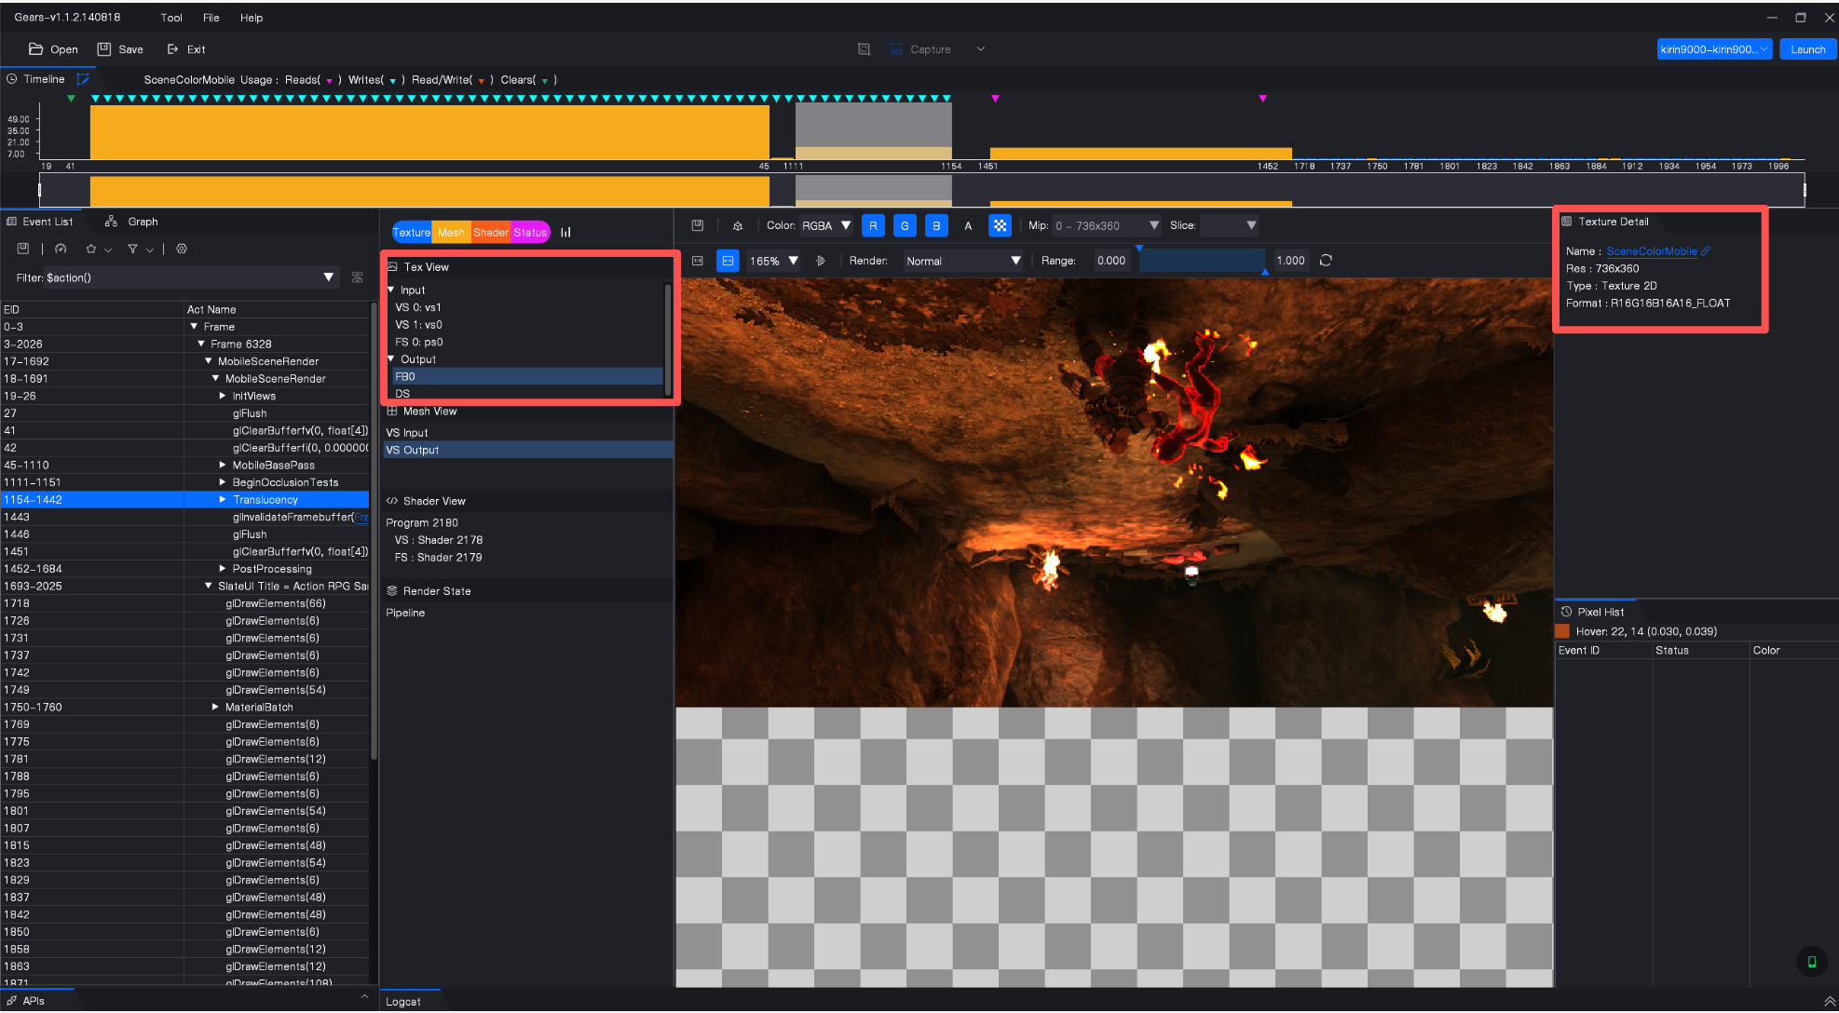Open the Writes dropdown arrow in timeline usage
The height and width of the screenshot is (1013, 1839).
392,81
